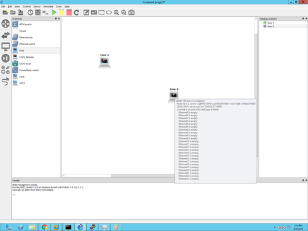Select the Draw ellipse tool
Image resolution: width=308 pixels, height=231 pixels.
[x=109, y=13]
